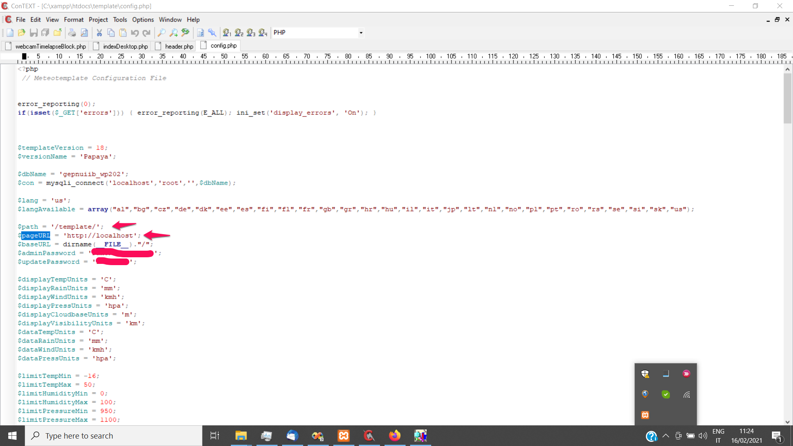Open the Find dialog via magnifier icon

coord(161,33)
